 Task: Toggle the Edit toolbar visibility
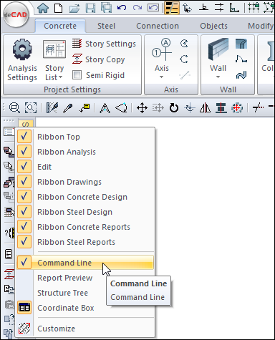[x=85, y=167]
